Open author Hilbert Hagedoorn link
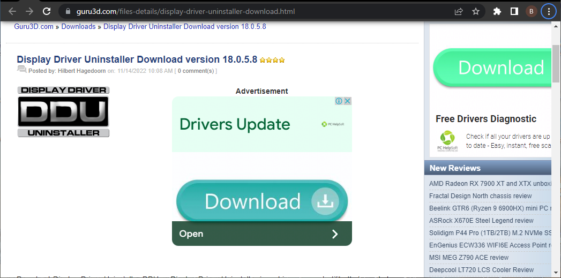Screen dimensions: 561x278 tap(82, 71)
